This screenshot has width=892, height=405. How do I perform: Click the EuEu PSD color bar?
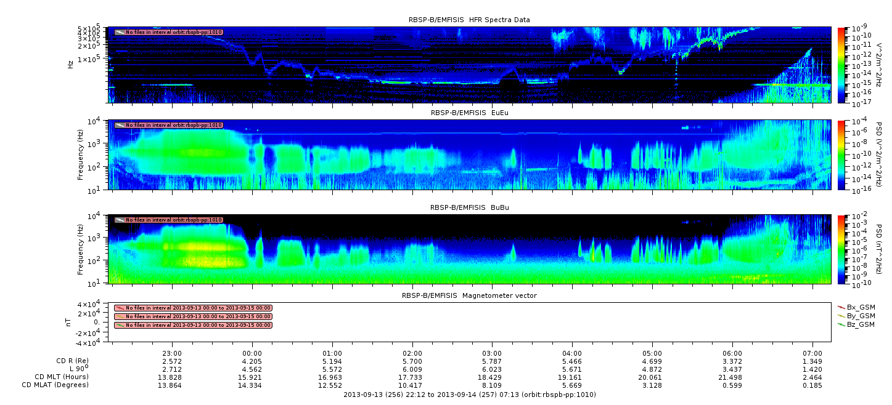841,155
